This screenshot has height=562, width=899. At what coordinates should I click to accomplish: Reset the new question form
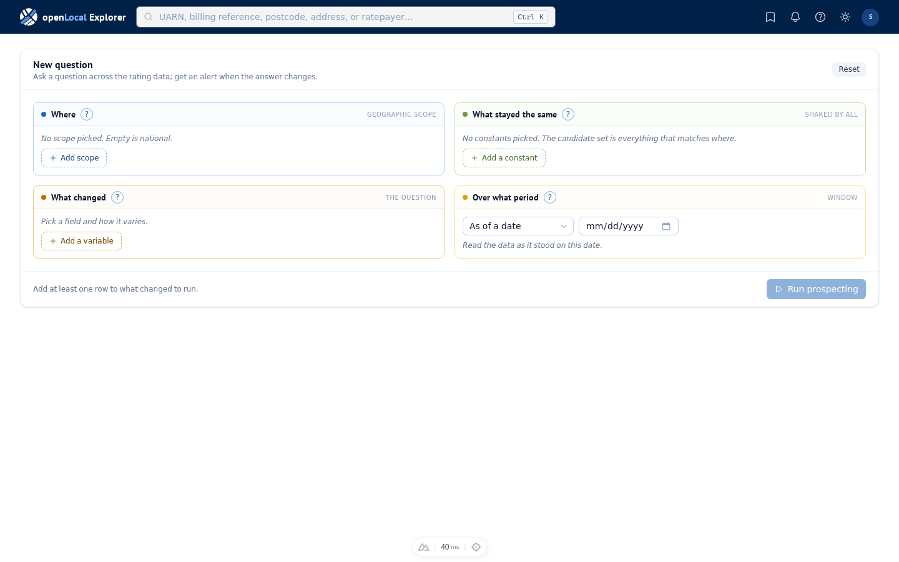tap(849, 69)
